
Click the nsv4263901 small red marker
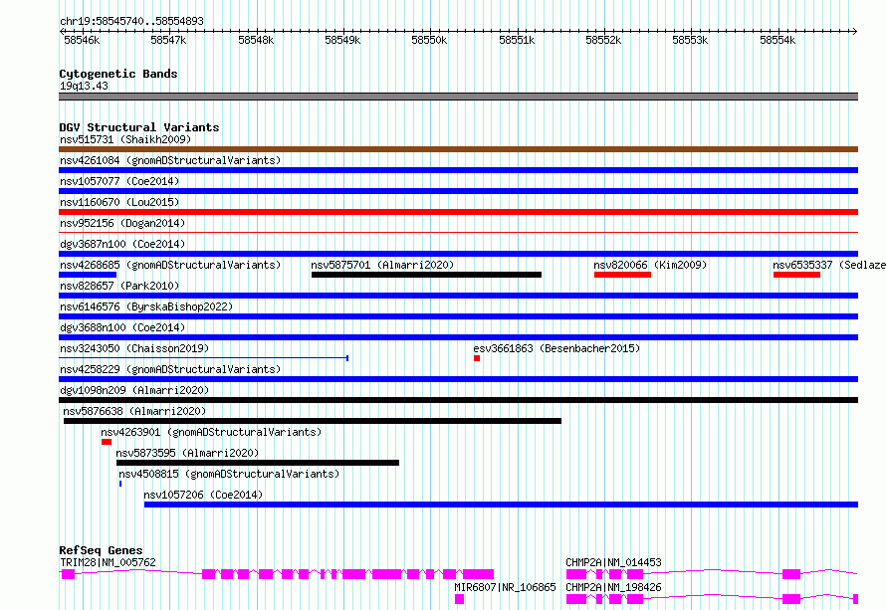pos(107,442)
